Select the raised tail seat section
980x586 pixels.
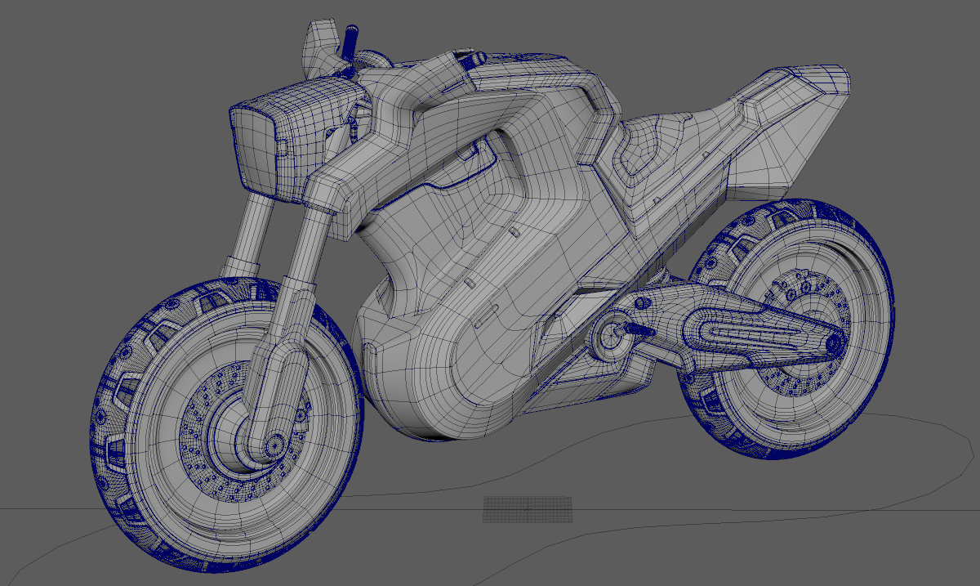[x=788, y=131]
